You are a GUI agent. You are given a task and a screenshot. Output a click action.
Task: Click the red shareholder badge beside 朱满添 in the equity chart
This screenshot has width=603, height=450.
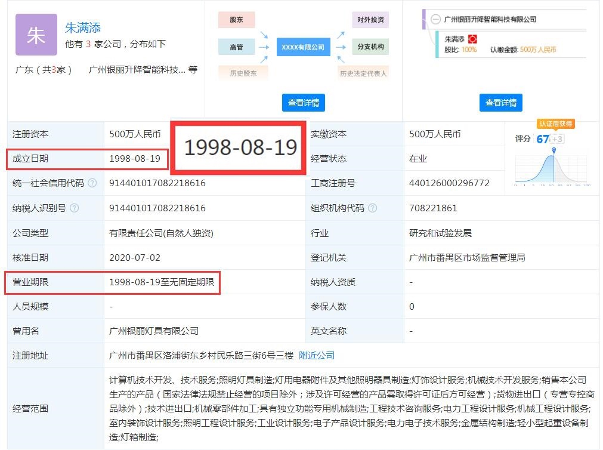474,39
